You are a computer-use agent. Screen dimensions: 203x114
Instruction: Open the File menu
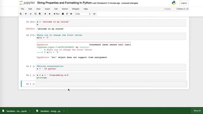tap(23, 9)
